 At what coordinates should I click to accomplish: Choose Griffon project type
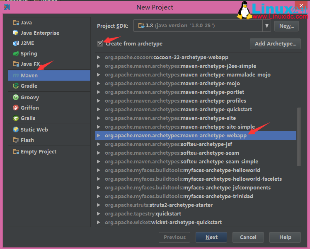click(x=49, y=108)
